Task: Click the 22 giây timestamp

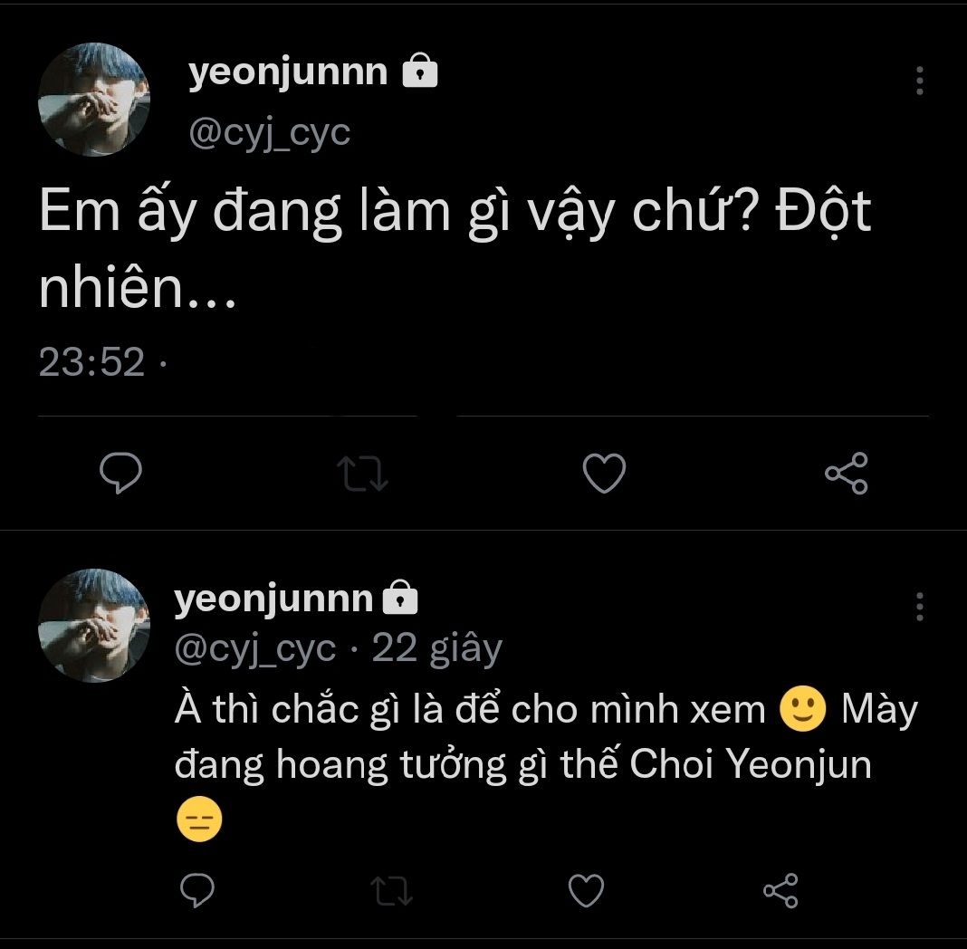Action: click(x=436, y=648)
